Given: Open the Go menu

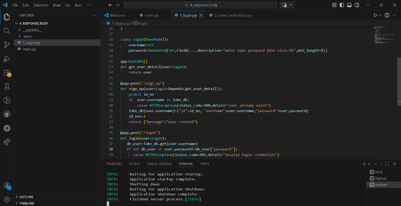Looking at the screenshot, I should pyautogui.click(x=68, y=5).
